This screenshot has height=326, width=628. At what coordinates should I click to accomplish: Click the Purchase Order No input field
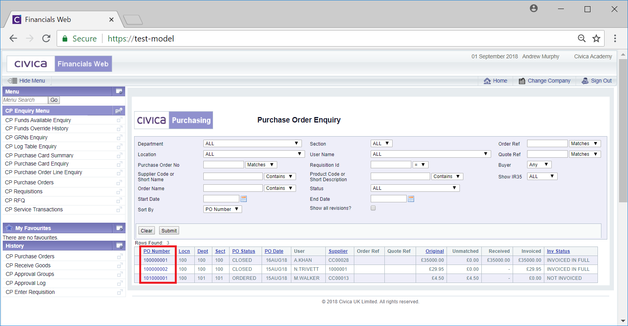coord(223,165)
